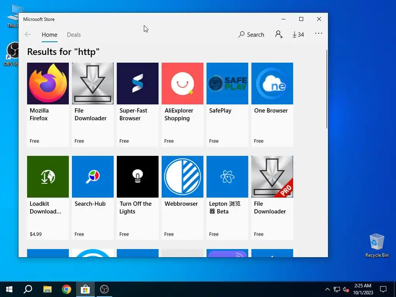The height and width of the screenshot is (297, 396).
Task: Click the Search button in Store
Action: coord(251,34)
